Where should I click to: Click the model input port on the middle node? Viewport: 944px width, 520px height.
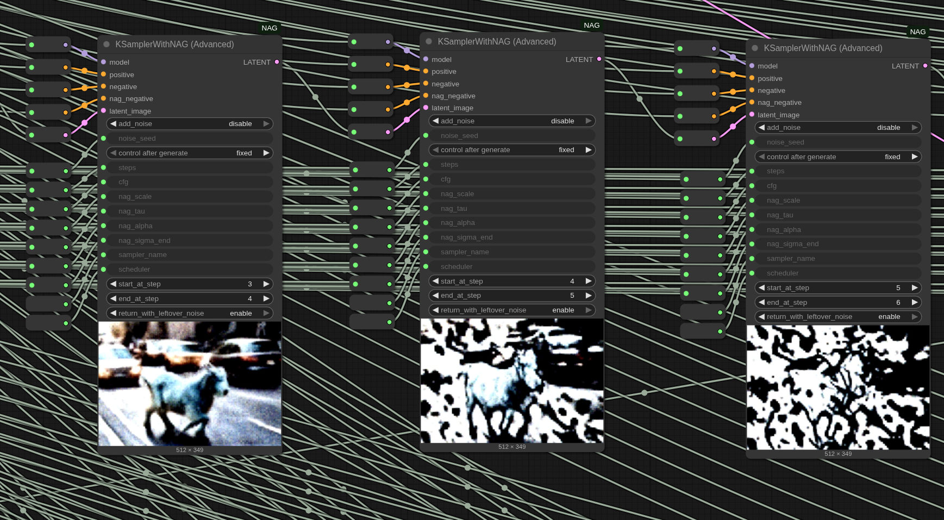[426, 59]
